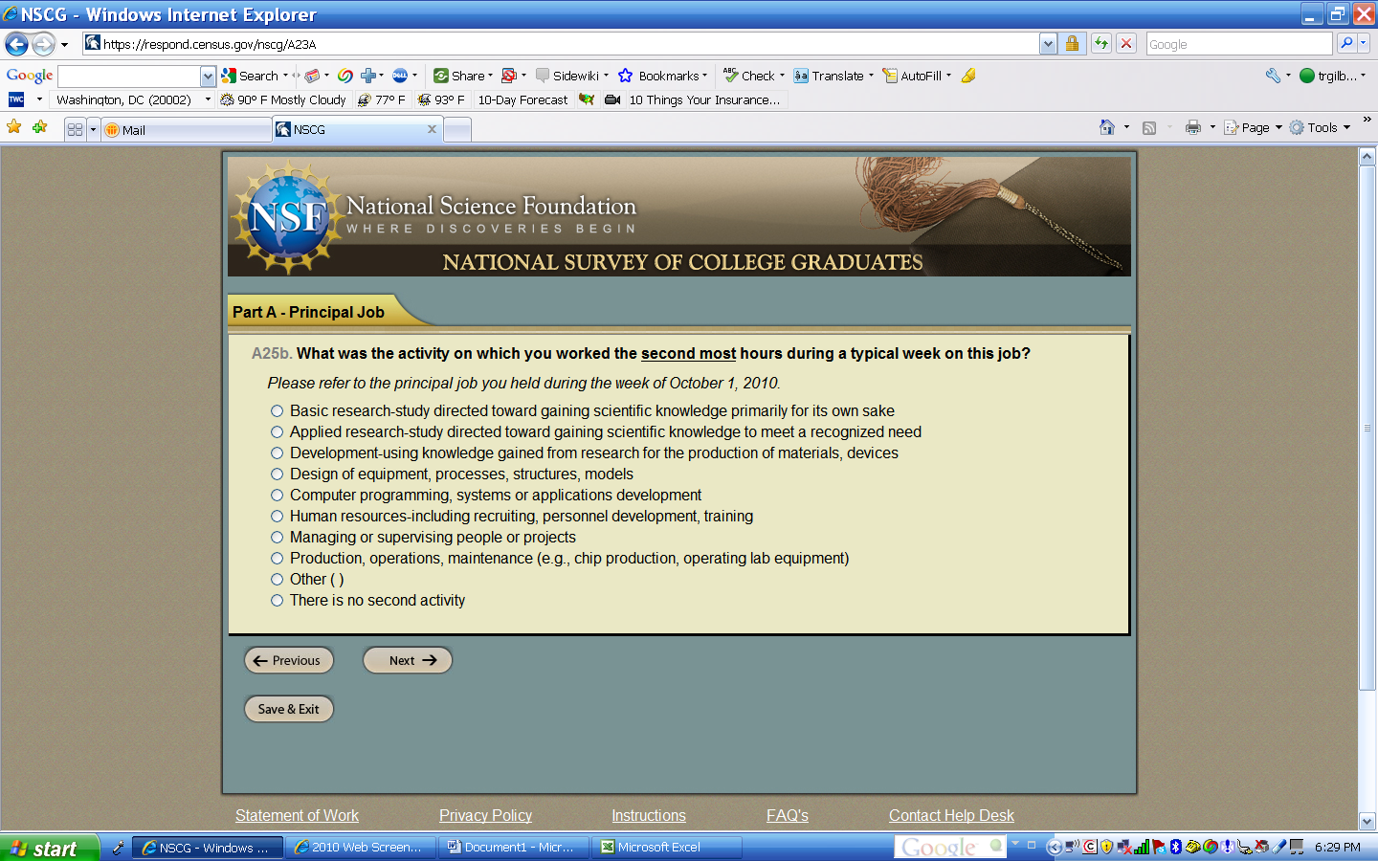The width and height of the screenshot is (1378, 861).
Task: Click the Google toolbar wrench settings icon
Action: click(x=1273, y=76)
